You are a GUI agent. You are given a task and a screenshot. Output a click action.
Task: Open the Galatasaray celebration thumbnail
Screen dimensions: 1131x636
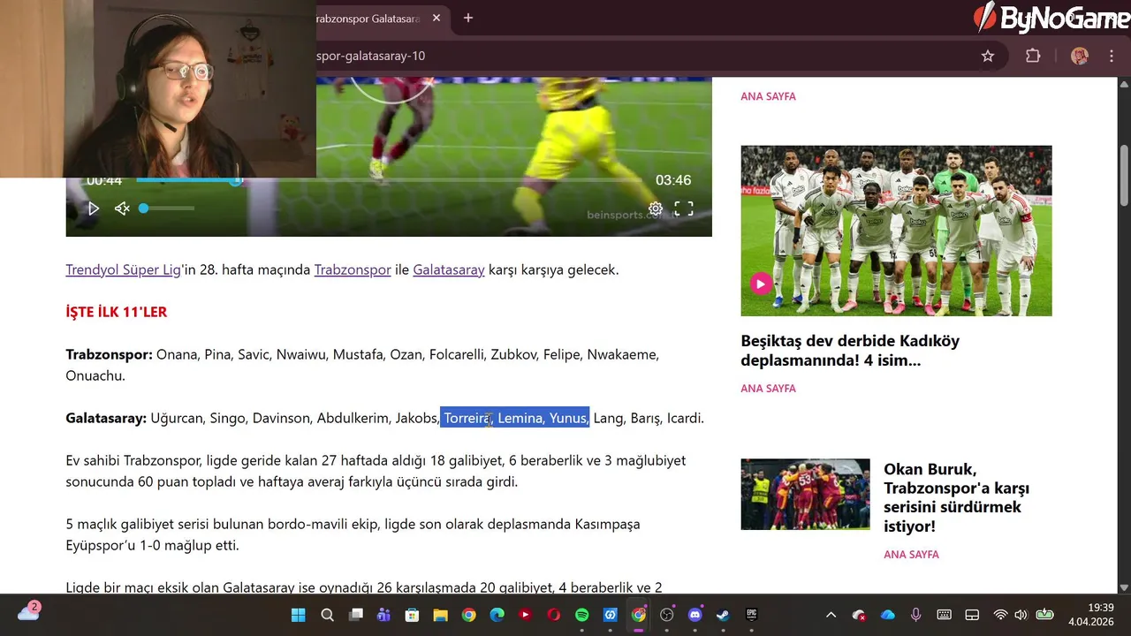point(805,494)
